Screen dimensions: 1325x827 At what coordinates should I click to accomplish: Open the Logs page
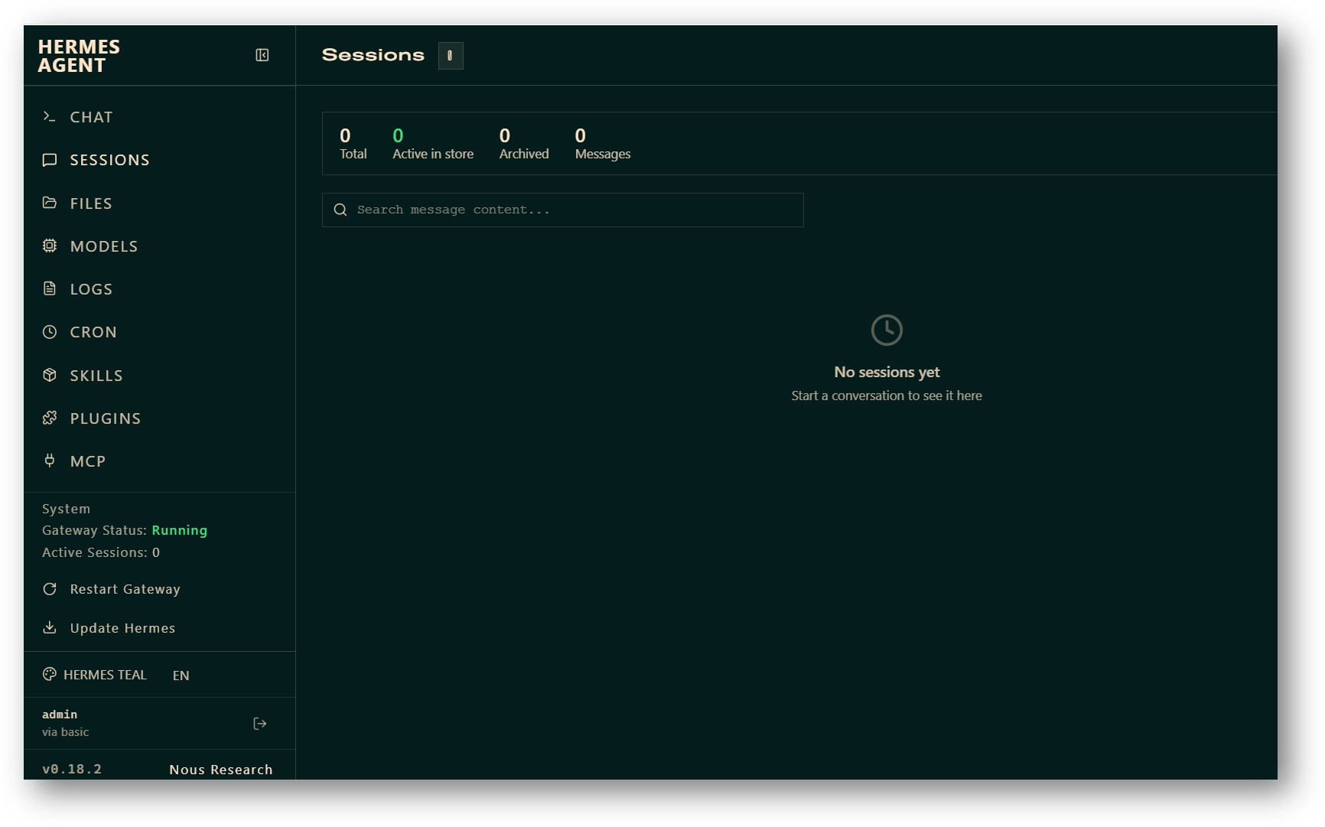coord(159,289)
